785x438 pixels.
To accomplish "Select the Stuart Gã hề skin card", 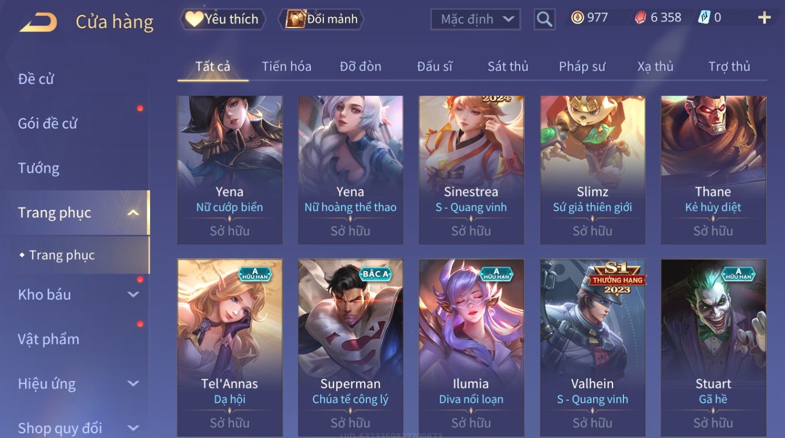I will pos(713,347).
